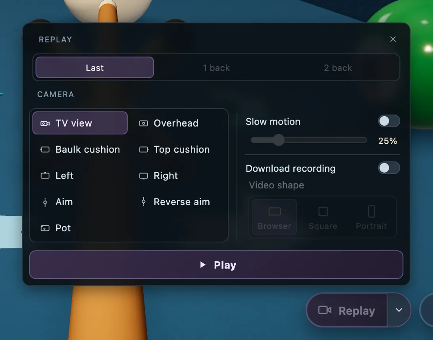Screen dimensions: 433x340
Task: Select the Square video shape label
Action: pos(323,226)
